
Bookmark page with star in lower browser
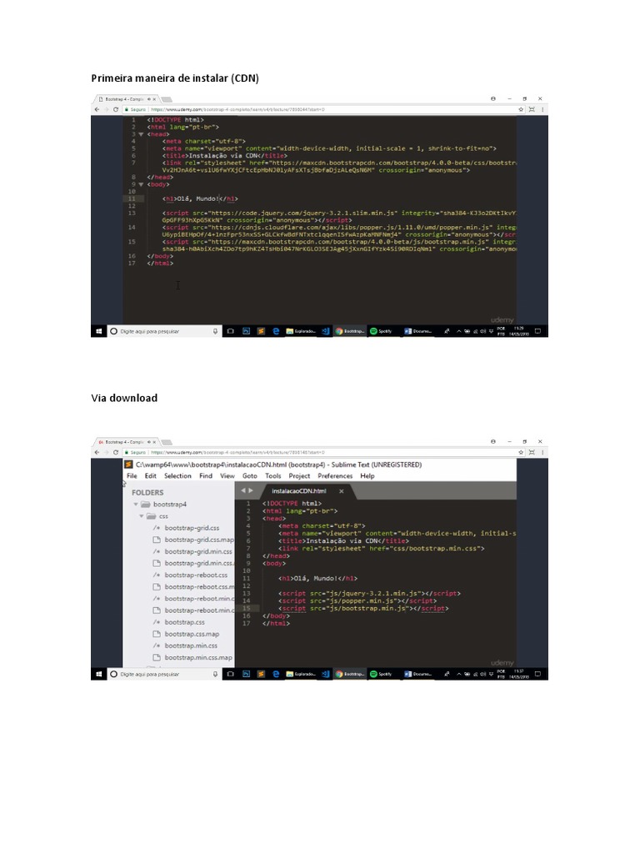521,452
